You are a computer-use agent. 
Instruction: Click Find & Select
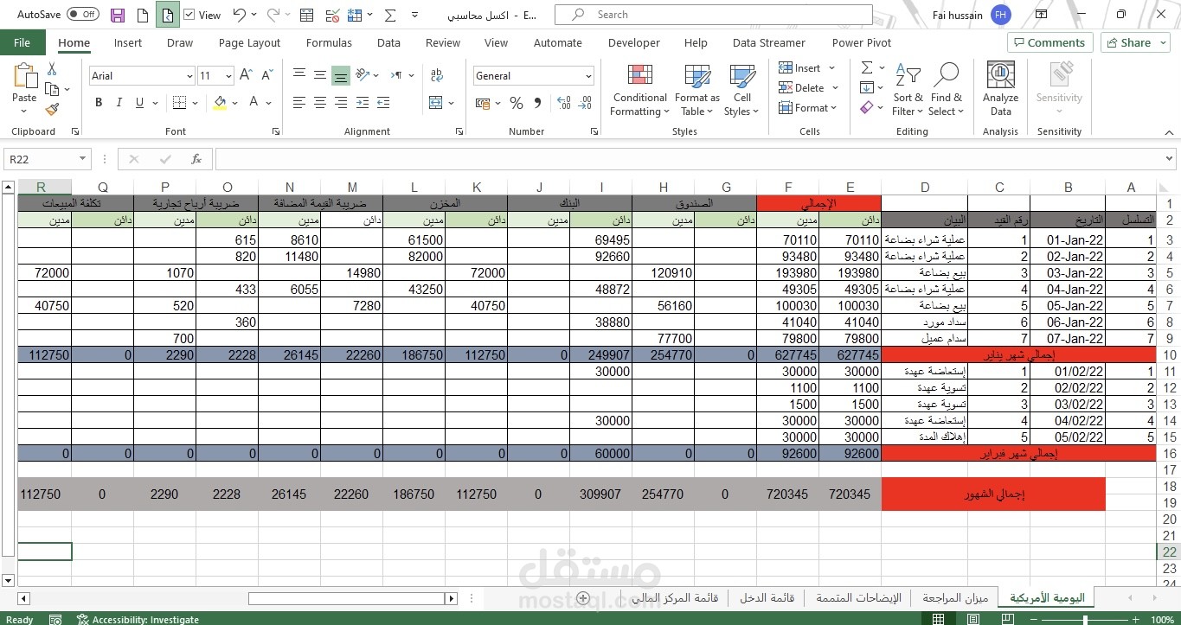tap(947, 90)
